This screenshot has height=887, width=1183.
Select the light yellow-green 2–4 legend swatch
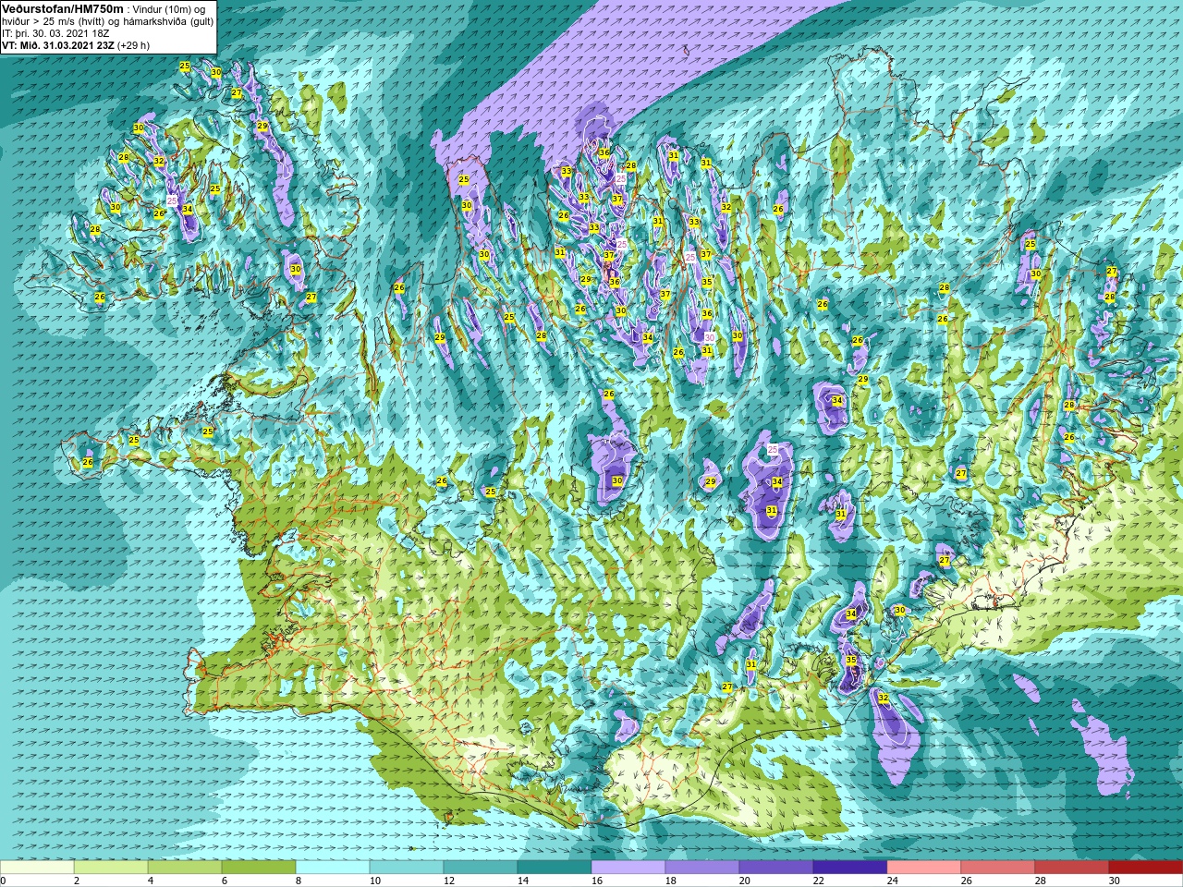pyautogui.click(x=111, y=868)
